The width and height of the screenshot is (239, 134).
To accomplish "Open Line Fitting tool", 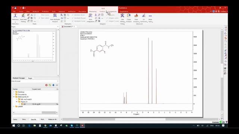I will (x=122, y=18).
